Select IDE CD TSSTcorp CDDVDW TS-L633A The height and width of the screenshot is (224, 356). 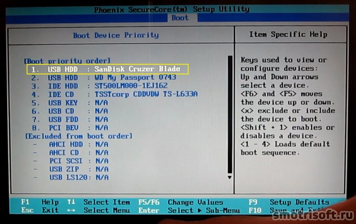(115, 94)
